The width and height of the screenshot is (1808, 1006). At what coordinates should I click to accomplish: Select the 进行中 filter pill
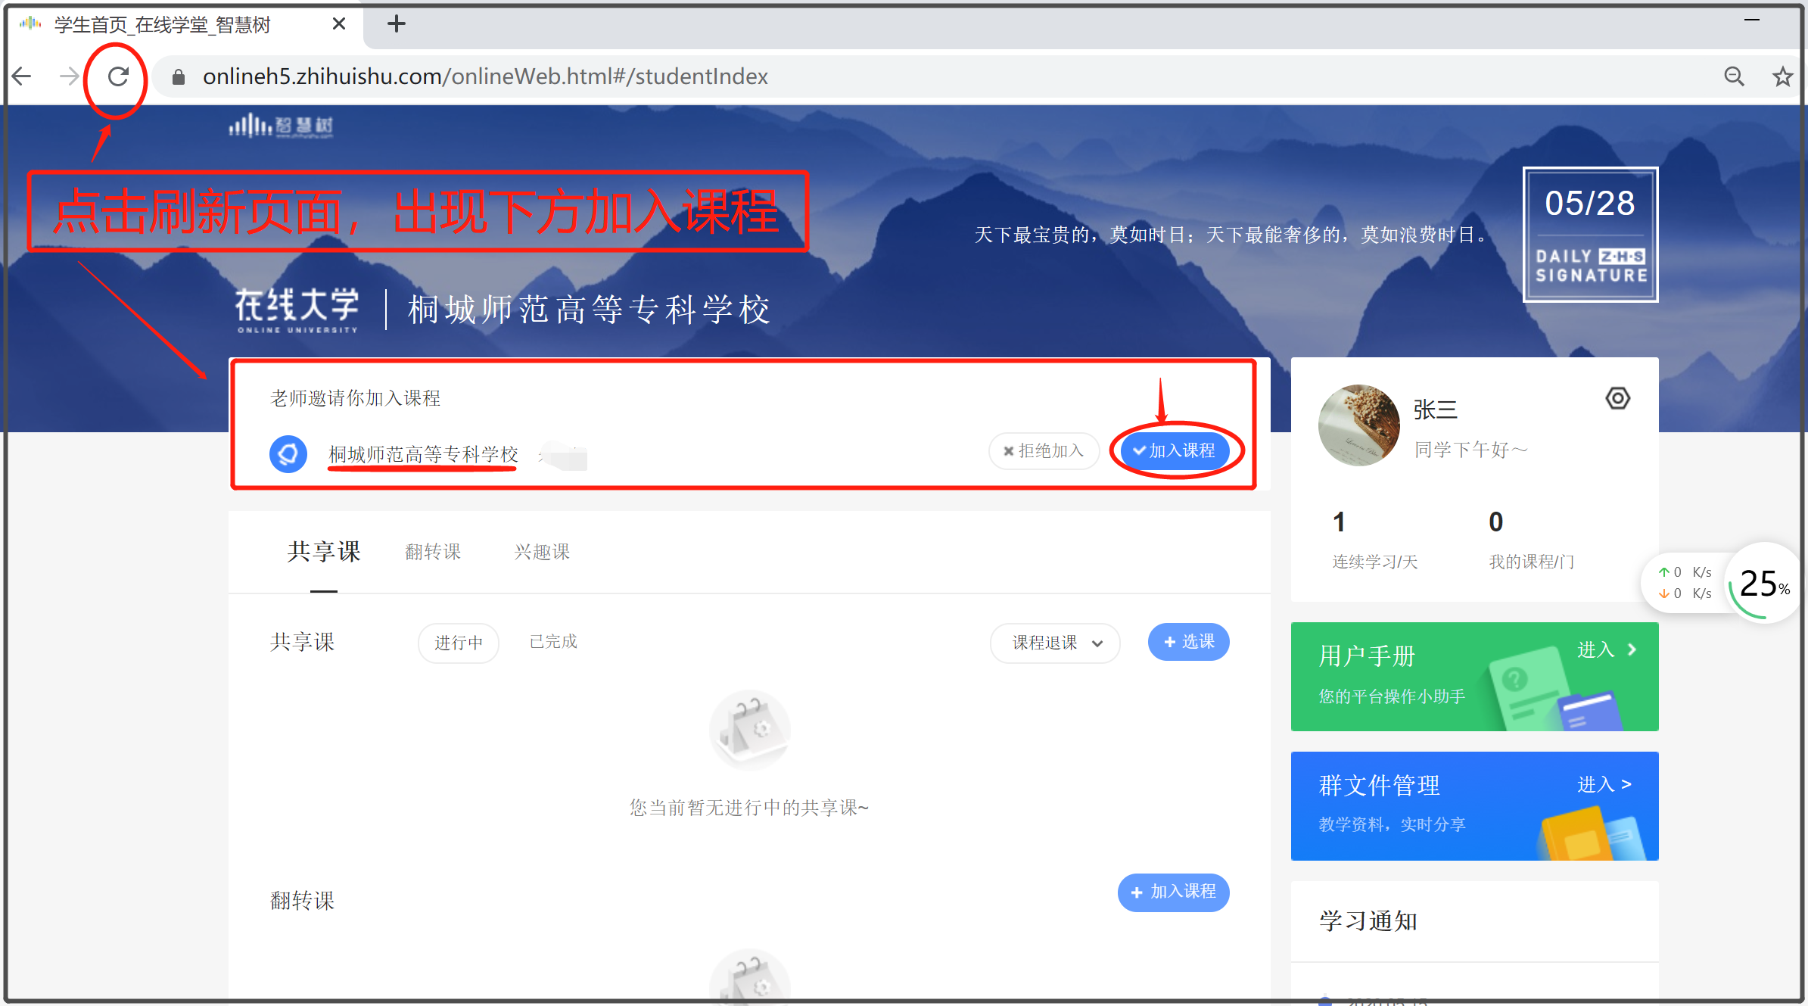(x=458, y=643)
